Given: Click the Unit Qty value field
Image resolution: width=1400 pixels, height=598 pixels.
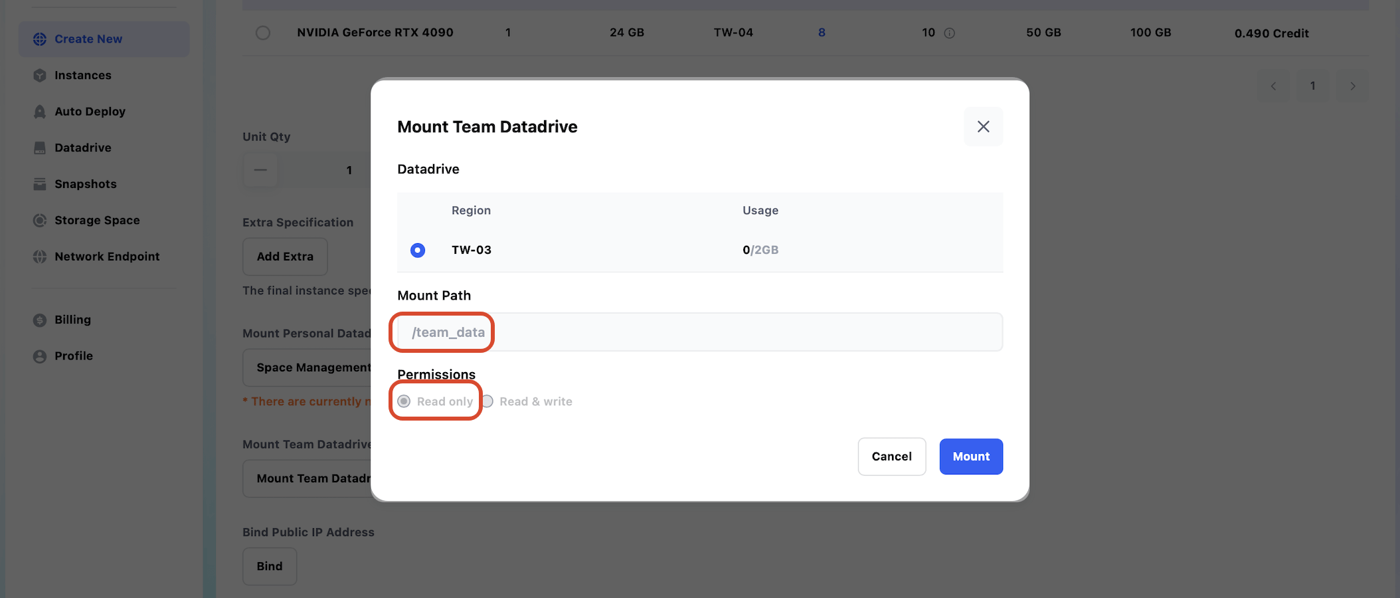Looking at the screenshot, I should tap(324, 170).
